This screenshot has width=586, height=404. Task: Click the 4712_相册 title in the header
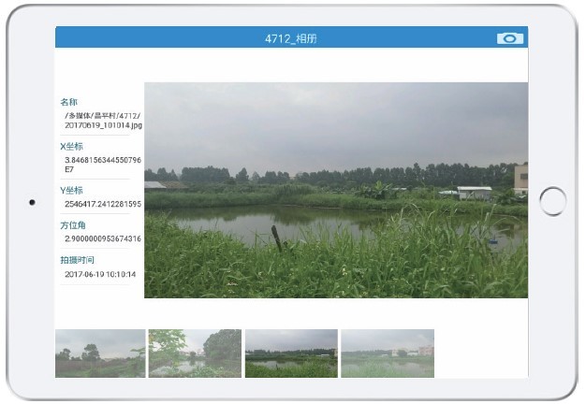(291, 38)
